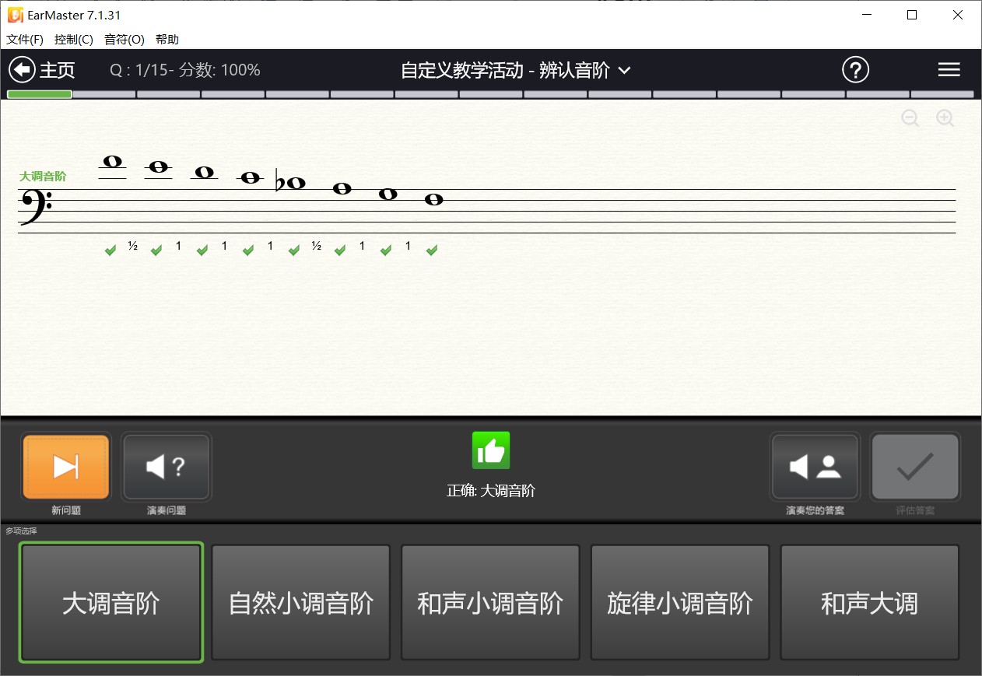
Task: Click the green thumbs-up result icon
Action: coord(490,450)
